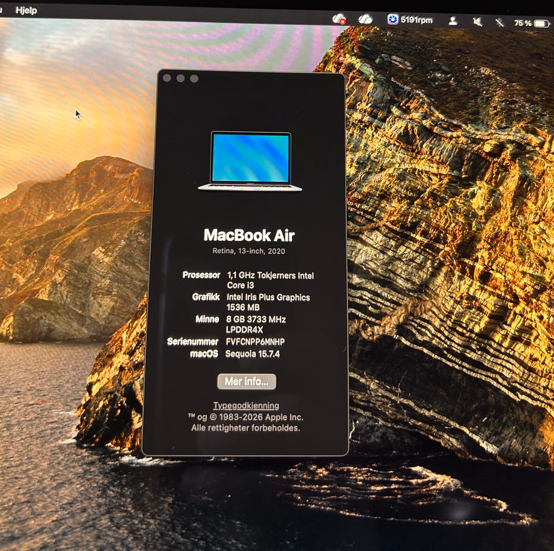The image size is (554, 551).
Task: Open the blue fan control icon
Action: click(x=392, y=20)
